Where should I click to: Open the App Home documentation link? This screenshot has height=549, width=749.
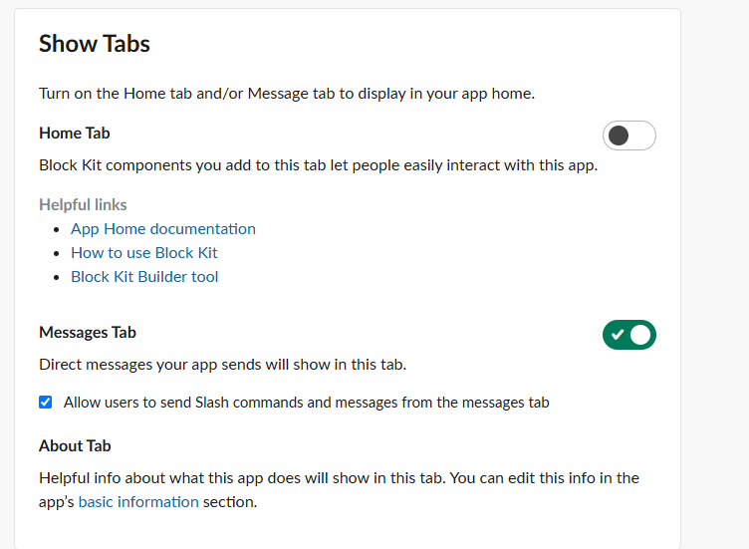click(x=162, y=229)
